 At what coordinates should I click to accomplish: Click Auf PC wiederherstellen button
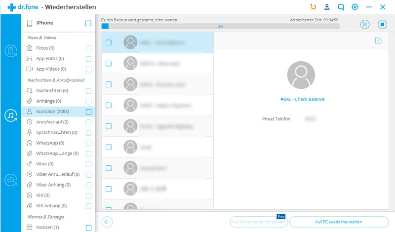click(x=339, y=222)
